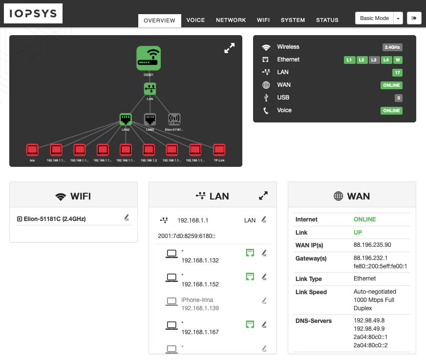Expand the LAN panel
Image resolution: width=426 pixels, height=360 pixels.
[263, 196]
